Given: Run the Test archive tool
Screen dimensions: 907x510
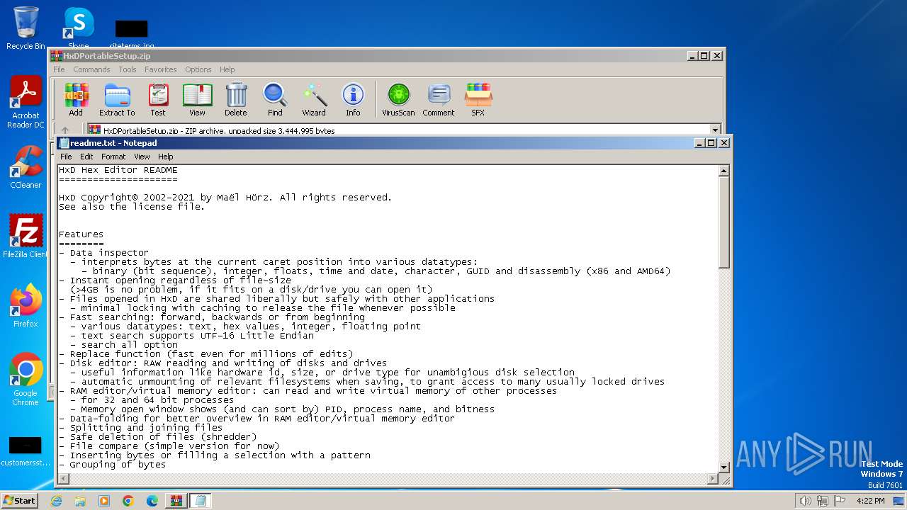Looking at the screenshot, I should coord(158,99).
